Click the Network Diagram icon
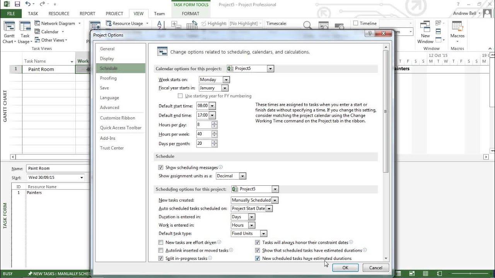The height and width of the screenshot is (278, 495). [x=38, y=24]
